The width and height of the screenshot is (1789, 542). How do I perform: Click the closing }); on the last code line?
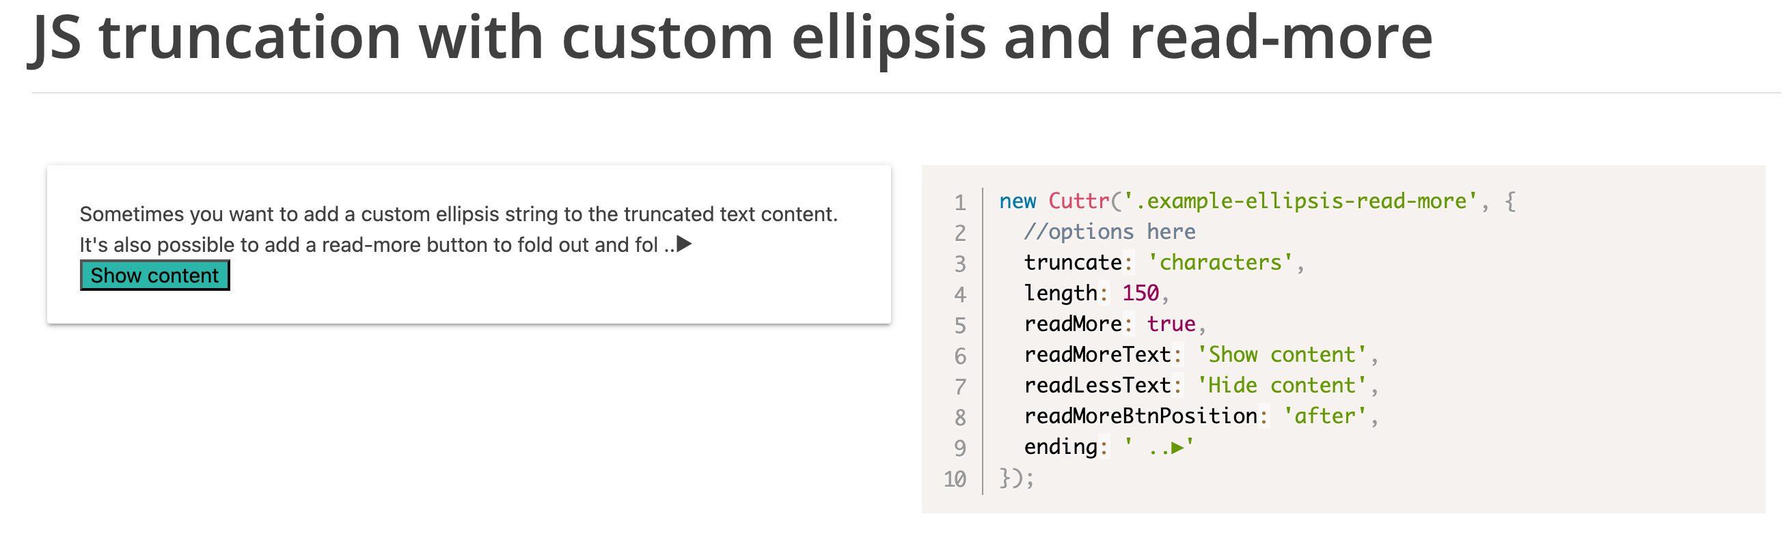(x=1017, y=479)
